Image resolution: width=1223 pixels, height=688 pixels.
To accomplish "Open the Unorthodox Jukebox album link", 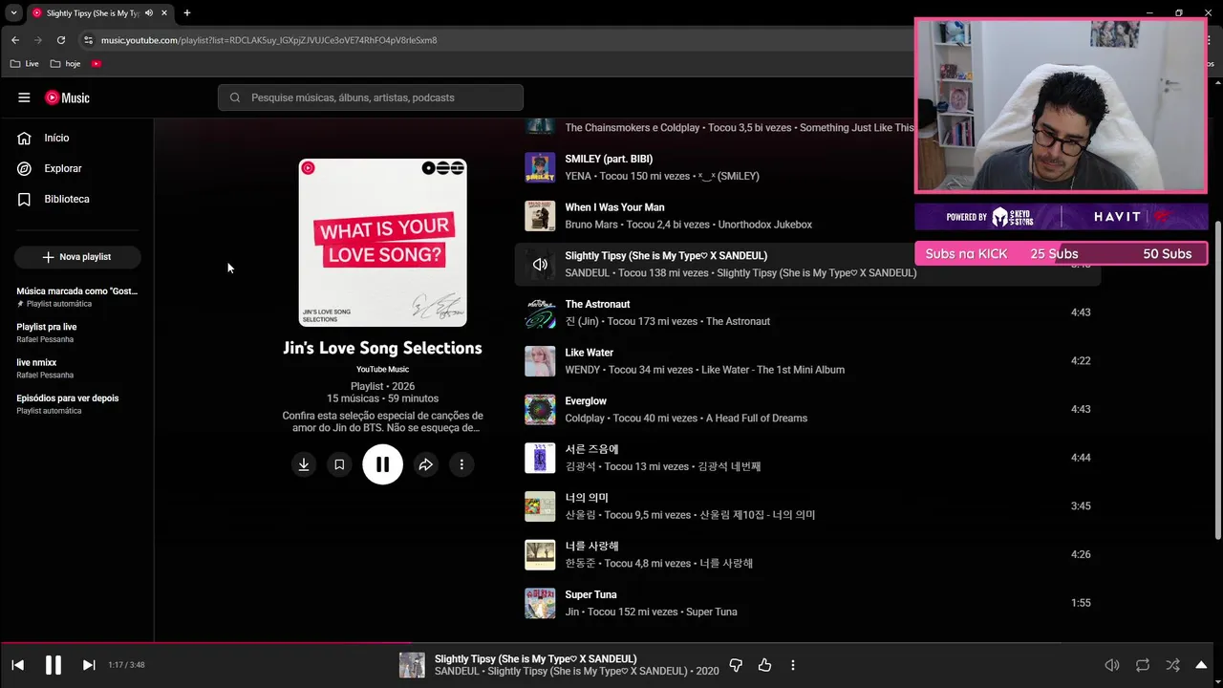I will click(764, 225).
